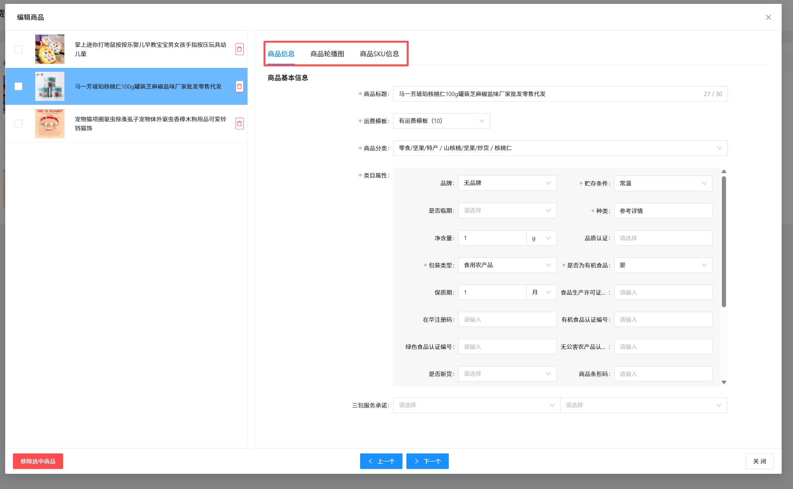Open the 运费模板 shipping template dropdown

441,121
